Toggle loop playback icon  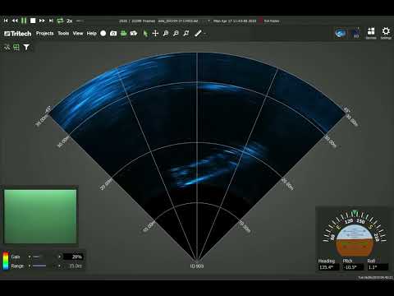60,21
